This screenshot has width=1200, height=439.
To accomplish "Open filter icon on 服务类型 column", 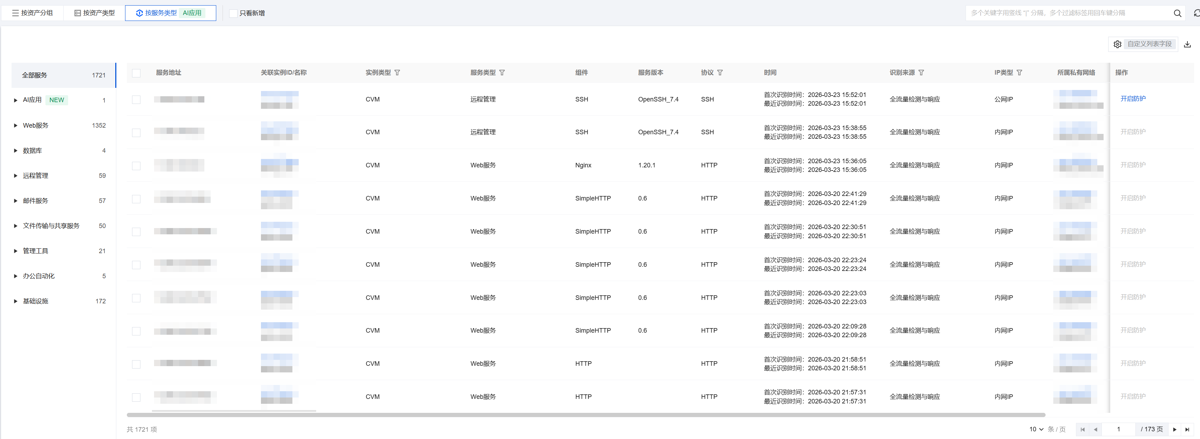I will point(502,73).
